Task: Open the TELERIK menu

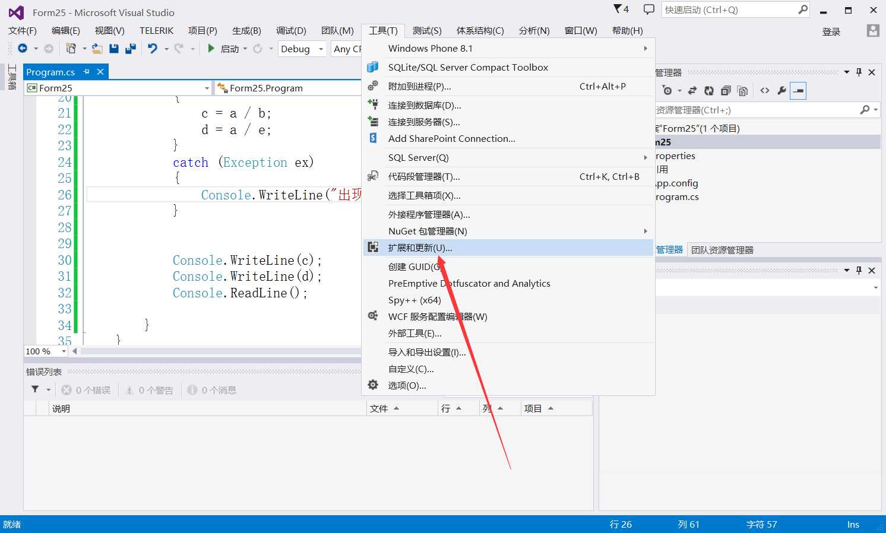Action: (156, 31)
